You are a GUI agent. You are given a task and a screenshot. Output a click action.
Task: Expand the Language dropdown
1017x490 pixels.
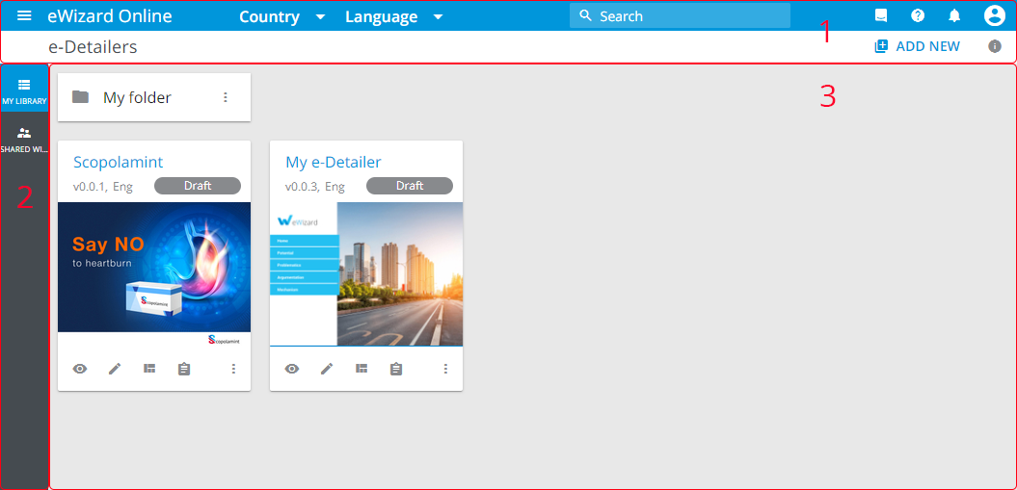pos(393,16)
